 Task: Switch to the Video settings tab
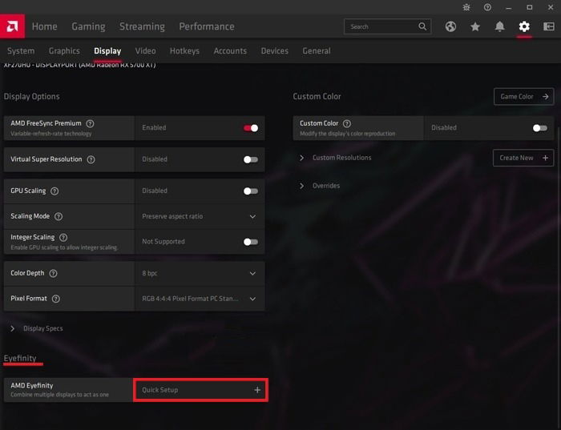click(145, 50)
